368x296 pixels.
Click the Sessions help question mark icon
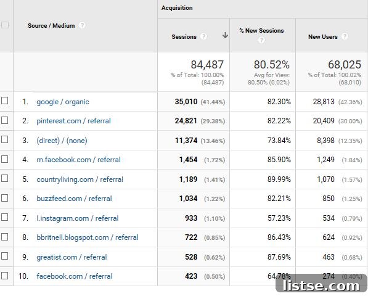click(x=203, y=36)
